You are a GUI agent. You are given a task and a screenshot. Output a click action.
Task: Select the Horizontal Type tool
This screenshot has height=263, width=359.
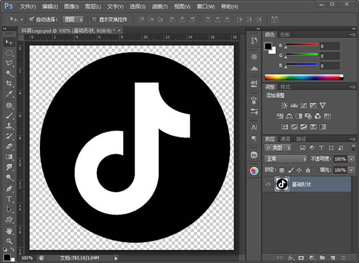[x=9, y=199]
